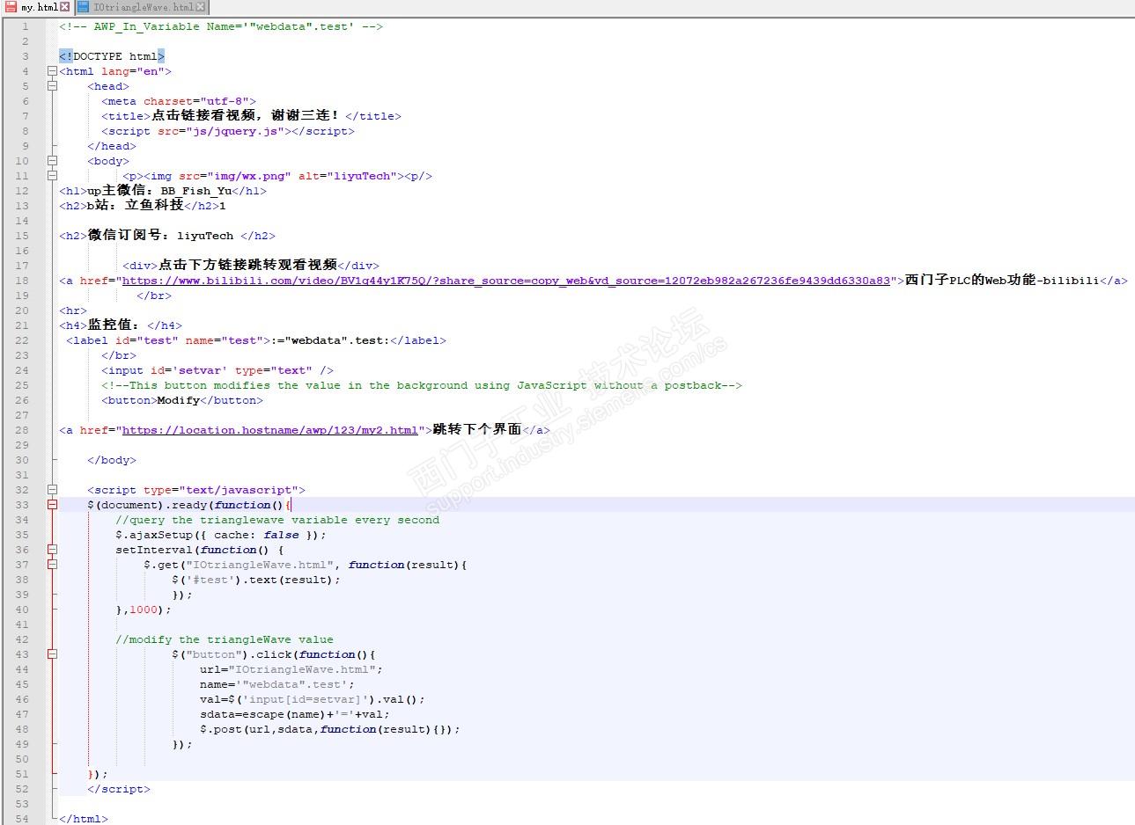Click line number 33 in the margin
This screenshot has width=1135, height=825.
point(22,505)
